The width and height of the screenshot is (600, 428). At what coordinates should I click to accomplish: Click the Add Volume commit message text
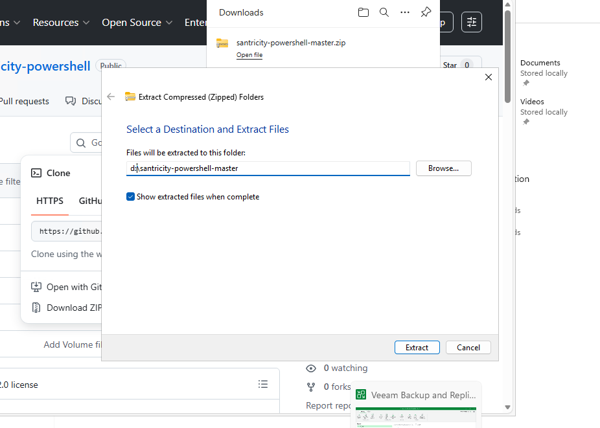click(x=73, y=344)
